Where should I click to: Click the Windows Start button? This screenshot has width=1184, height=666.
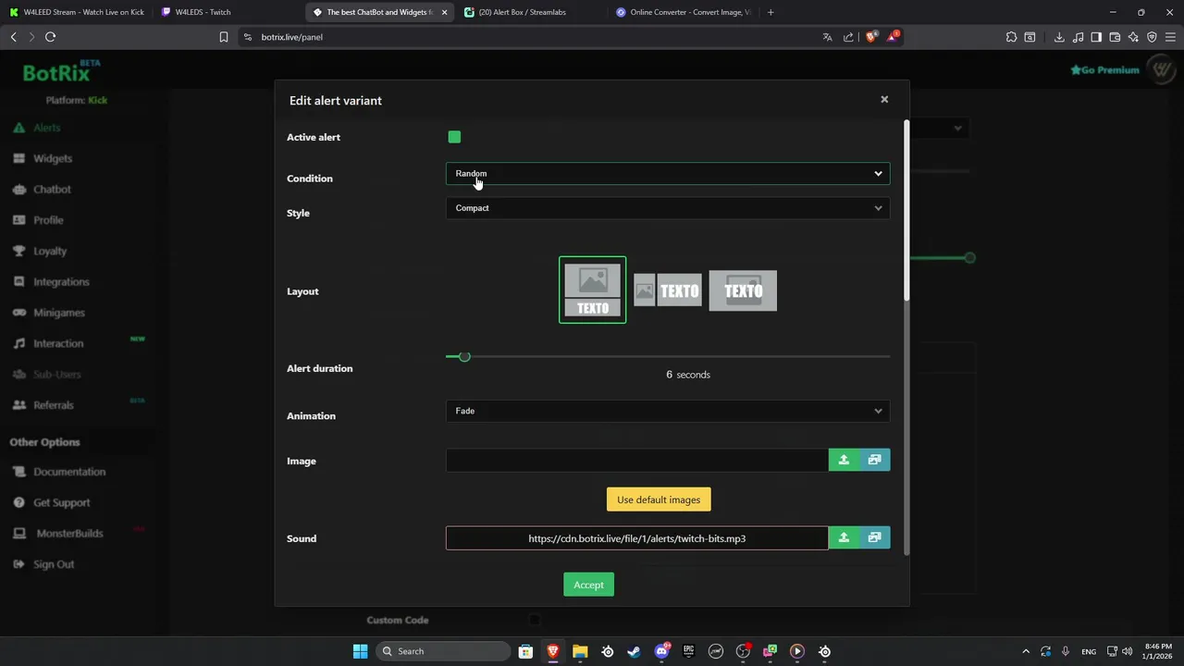[360, 651]
